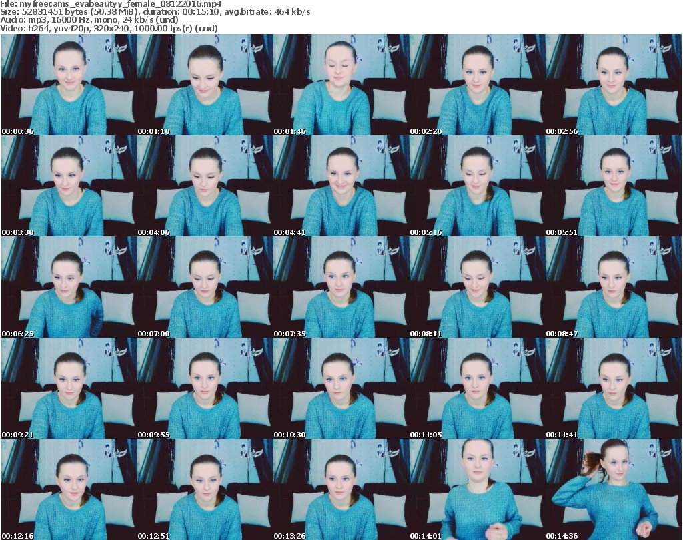Click the 'Audio: mp3, 16000 Hz' info line
This screenshot has width=683, height=540.
coord(89,19)
